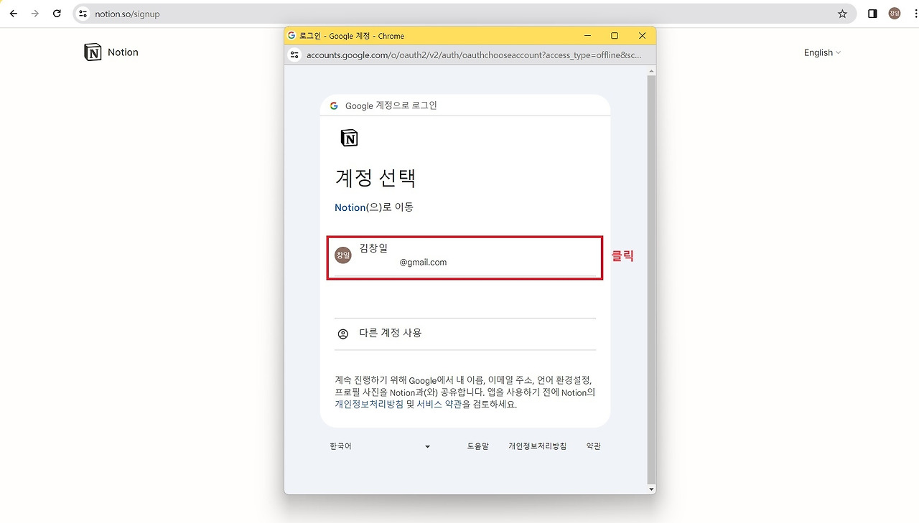Go back using the browser back arrow
Image resolution: width=919 pixels, height=523 pixels.
[13, 14]
